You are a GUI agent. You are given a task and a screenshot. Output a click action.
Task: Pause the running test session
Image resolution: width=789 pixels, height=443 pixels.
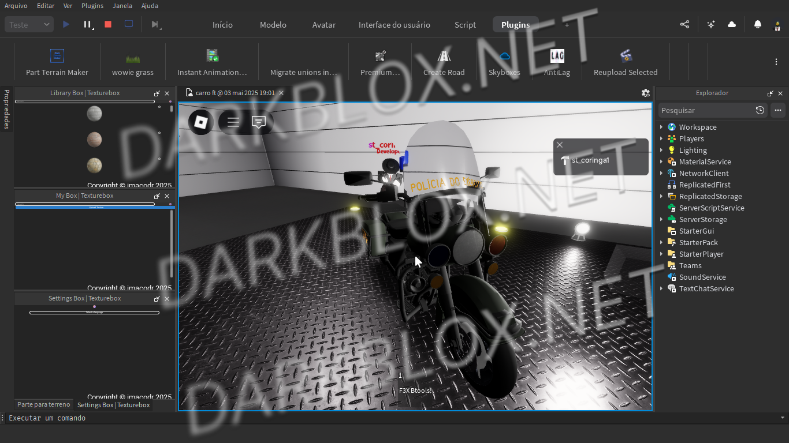tap(87, 24)
